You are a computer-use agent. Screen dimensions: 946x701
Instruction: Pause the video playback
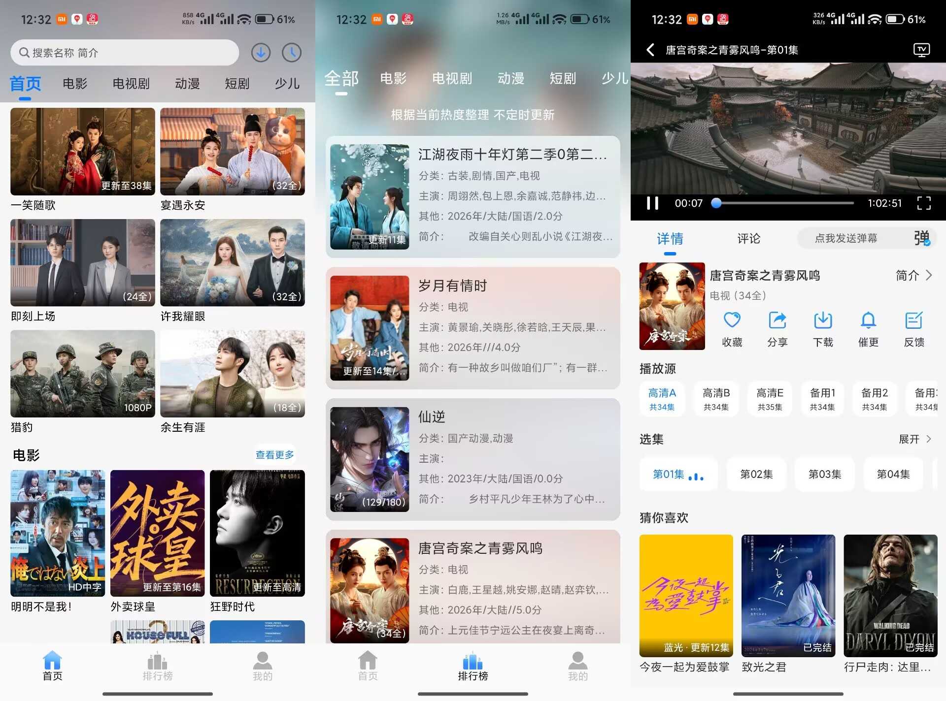pos(652,203)
